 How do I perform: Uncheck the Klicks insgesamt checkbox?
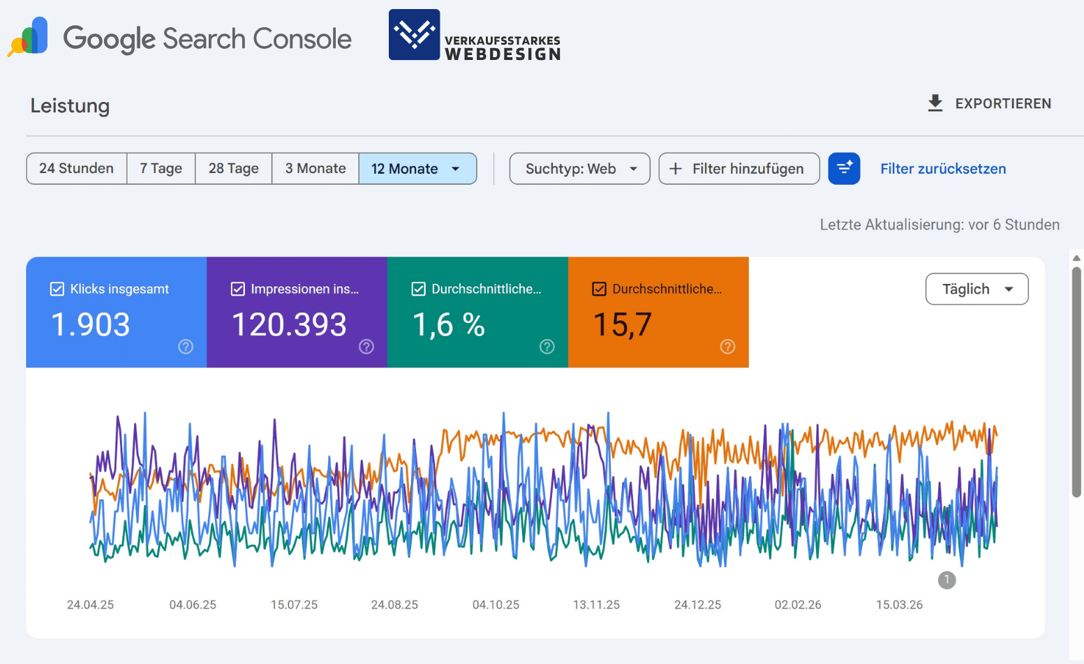coord(57,288)
